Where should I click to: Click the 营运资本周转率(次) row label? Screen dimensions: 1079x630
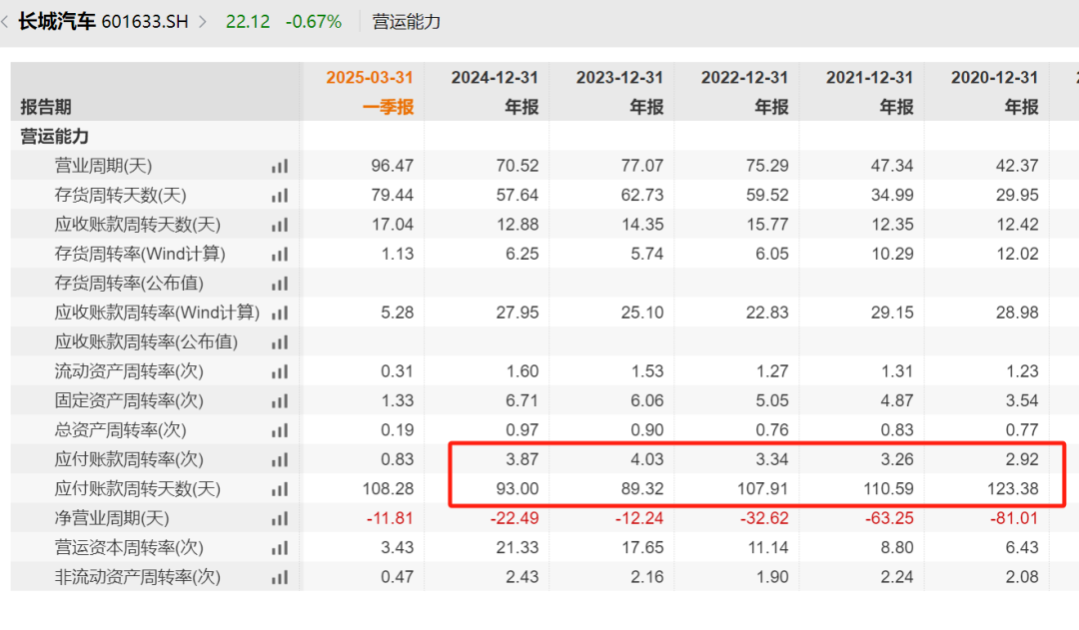129,547
